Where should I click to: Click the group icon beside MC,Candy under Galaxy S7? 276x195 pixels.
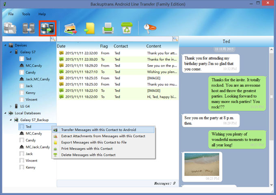point(22,65)
